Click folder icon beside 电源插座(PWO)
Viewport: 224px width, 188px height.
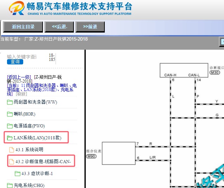click(10, 126)
